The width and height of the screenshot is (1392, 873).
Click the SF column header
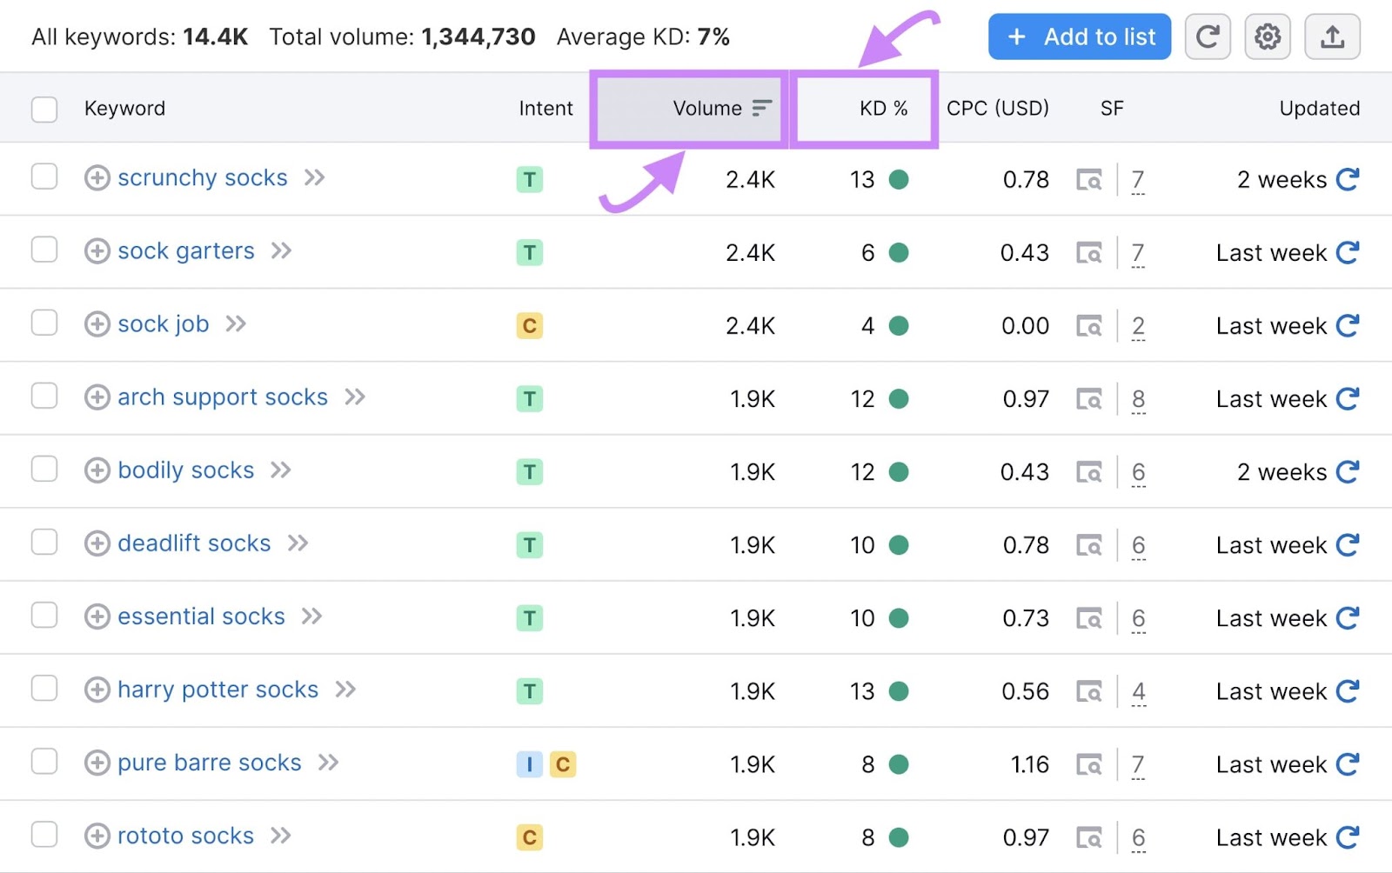[1112, 109]
